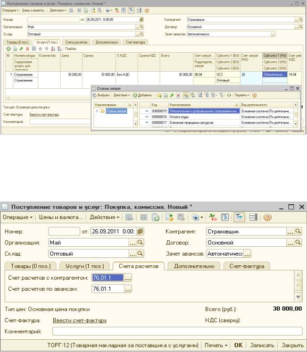Click Номер field in lower window
This screenshot has width=307, height=352.
pos(64,231)
